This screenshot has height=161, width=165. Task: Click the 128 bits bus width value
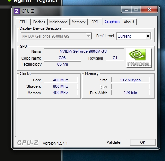coord(130,93)
